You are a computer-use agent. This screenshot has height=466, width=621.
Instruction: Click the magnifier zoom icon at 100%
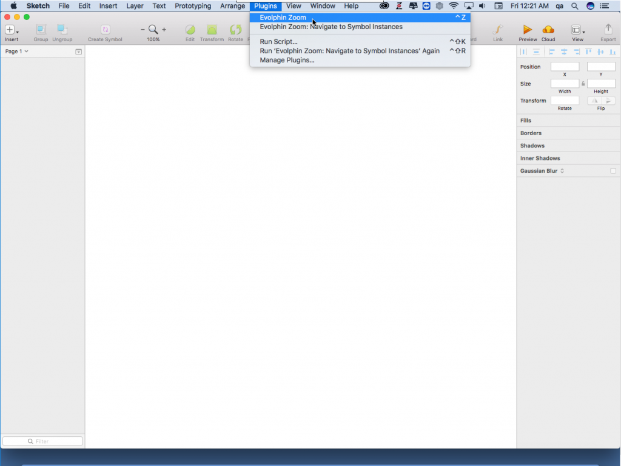[x=153, y=30]
